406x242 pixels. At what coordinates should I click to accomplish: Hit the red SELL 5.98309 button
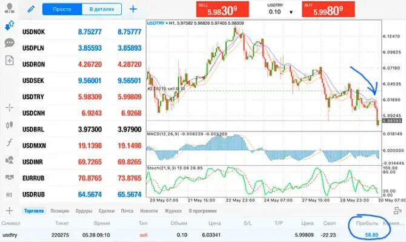222,9
